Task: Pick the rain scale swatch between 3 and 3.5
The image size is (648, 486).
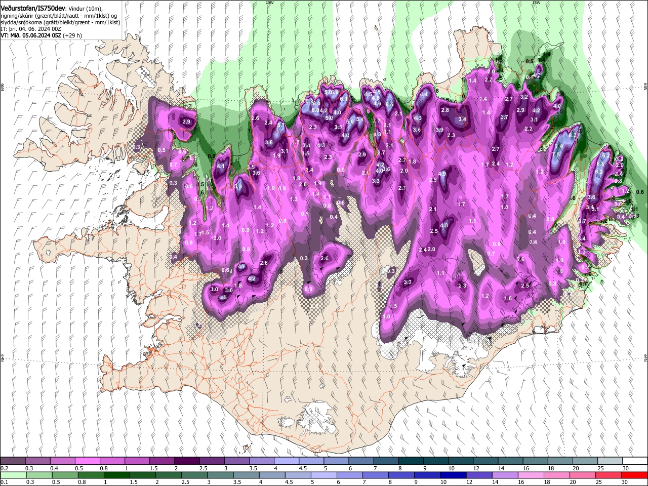Action: 220,475
